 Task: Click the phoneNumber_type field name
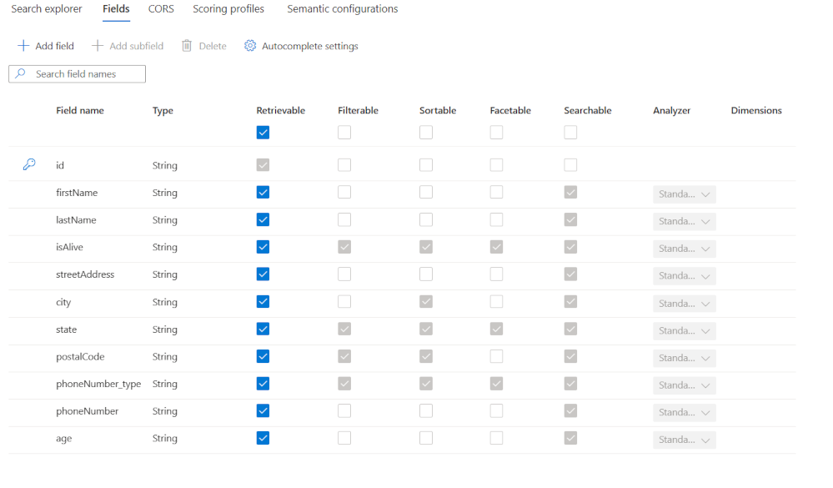[99, 384]
